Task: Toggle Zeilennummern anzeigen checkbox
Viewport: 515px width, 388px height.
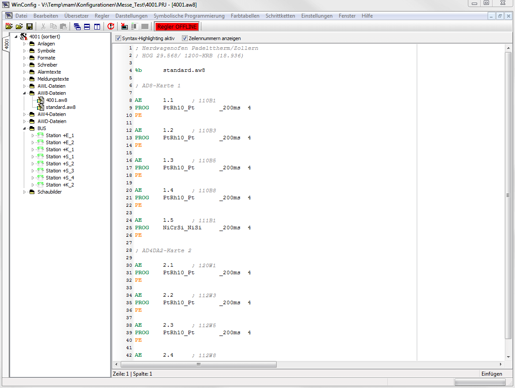Action: [x=185, y=38]
